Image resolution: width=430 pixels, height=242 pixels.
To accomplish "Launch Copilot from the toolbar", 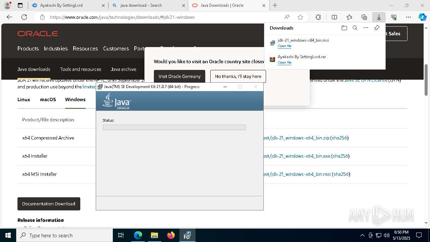I will tap(422, 17).
